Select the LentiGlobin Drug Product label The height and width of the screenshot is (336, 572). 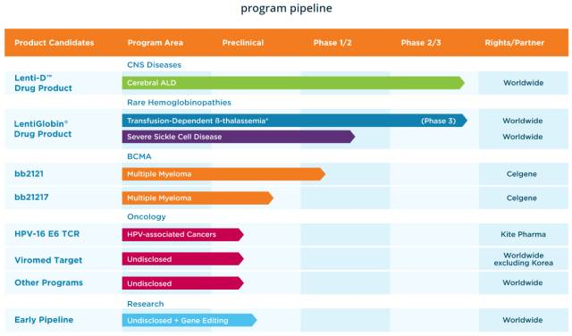pyautogui.click(x=43, y=129)
